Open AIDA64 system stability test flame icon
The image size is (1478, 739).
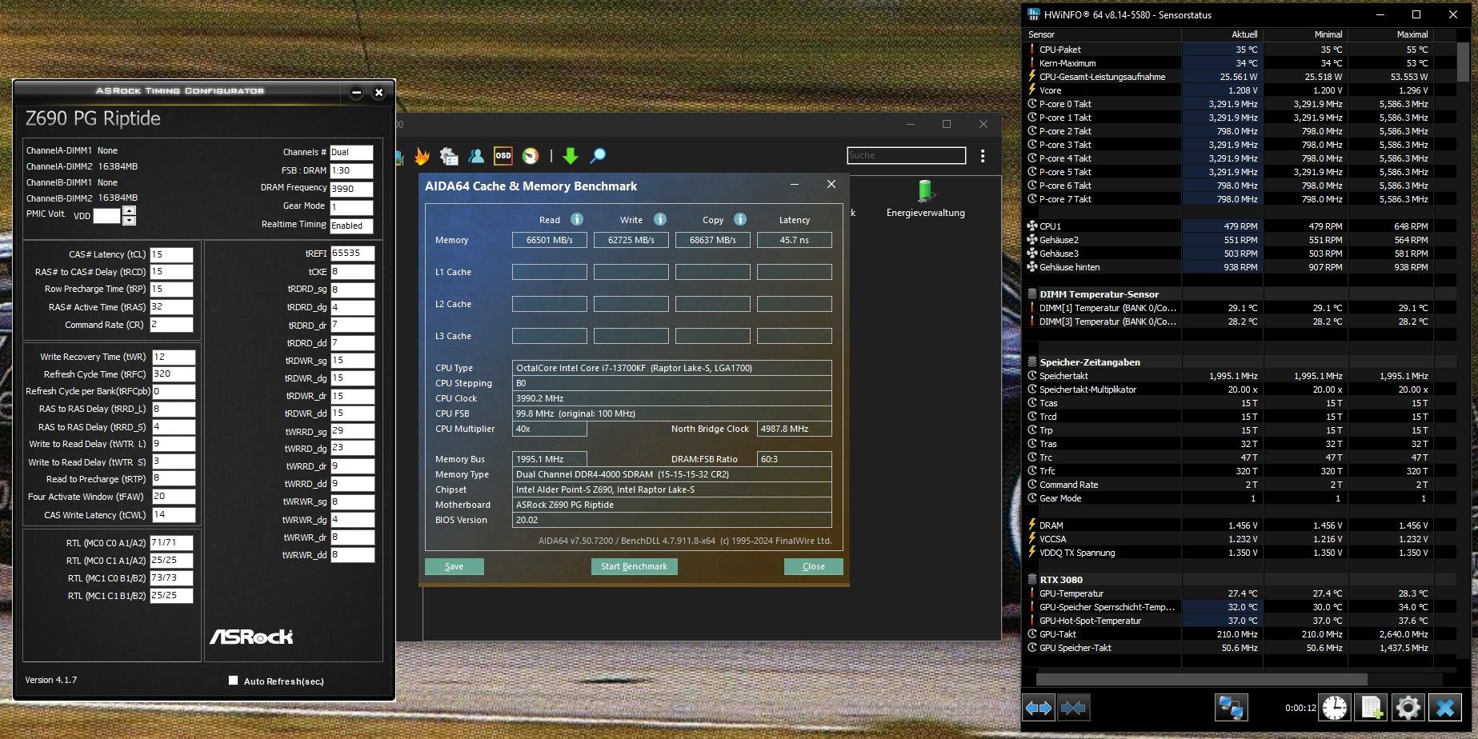point(422,156)
